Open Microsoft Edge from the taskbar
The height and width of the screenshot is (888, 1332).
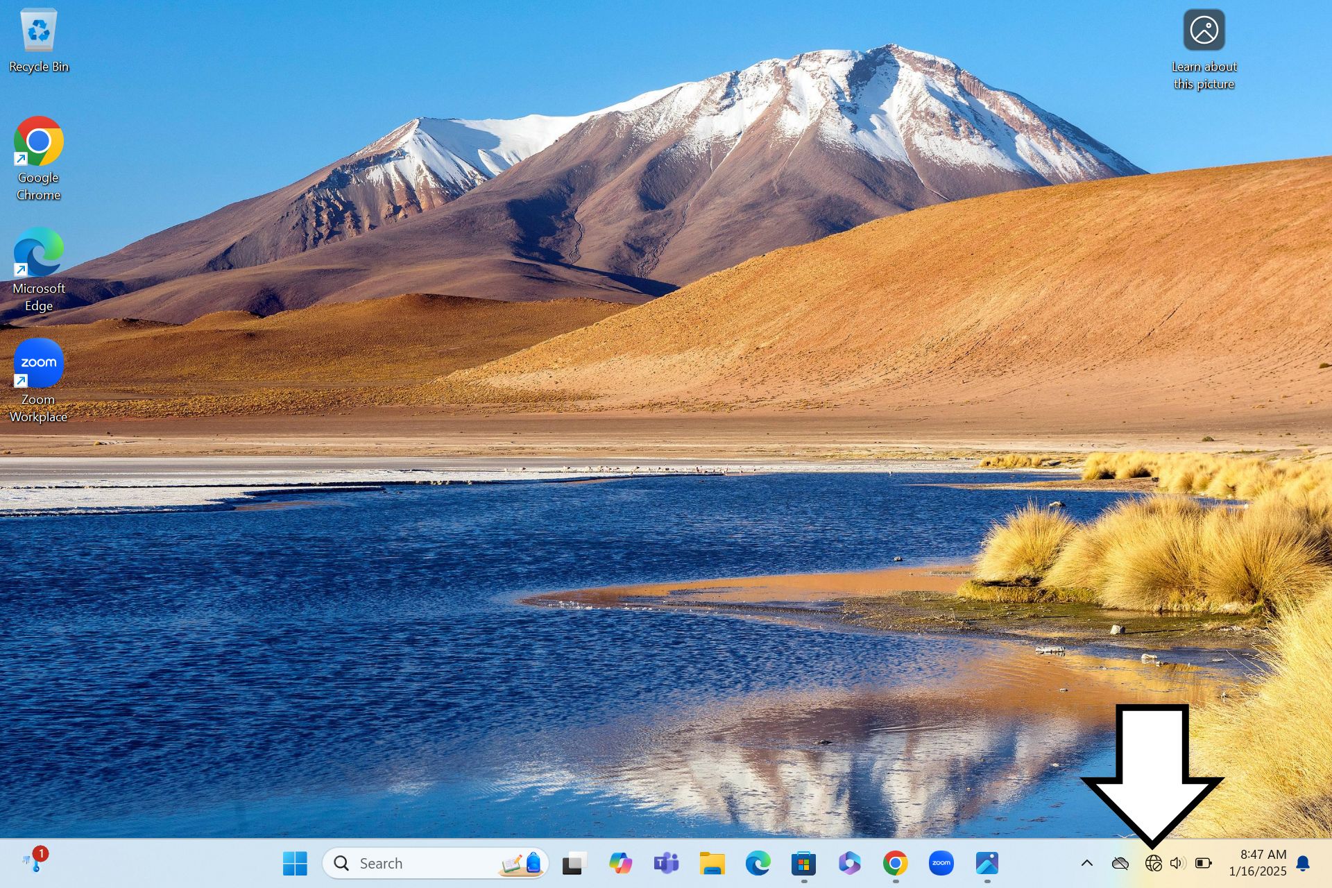(758, 863)
